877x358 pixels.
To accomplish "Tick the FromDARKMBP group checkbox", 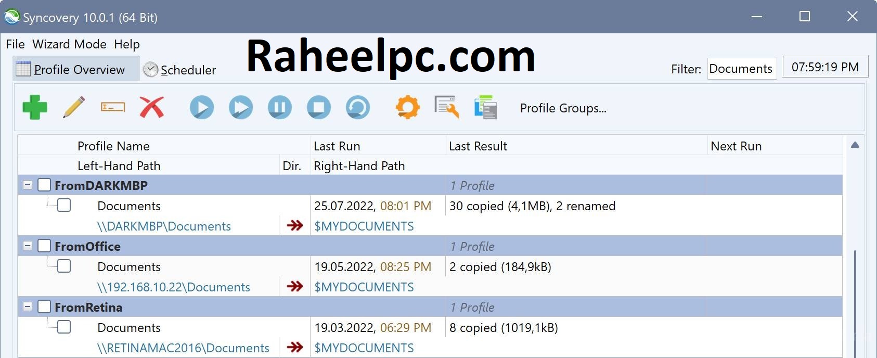I will click(44, 185).
